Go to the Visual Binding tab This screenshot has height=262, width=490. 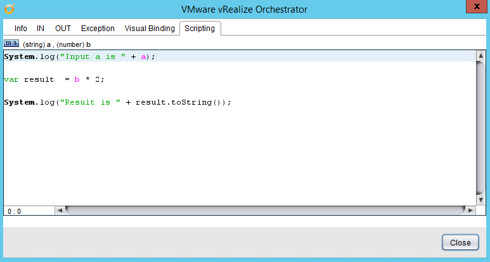[150, 29]
